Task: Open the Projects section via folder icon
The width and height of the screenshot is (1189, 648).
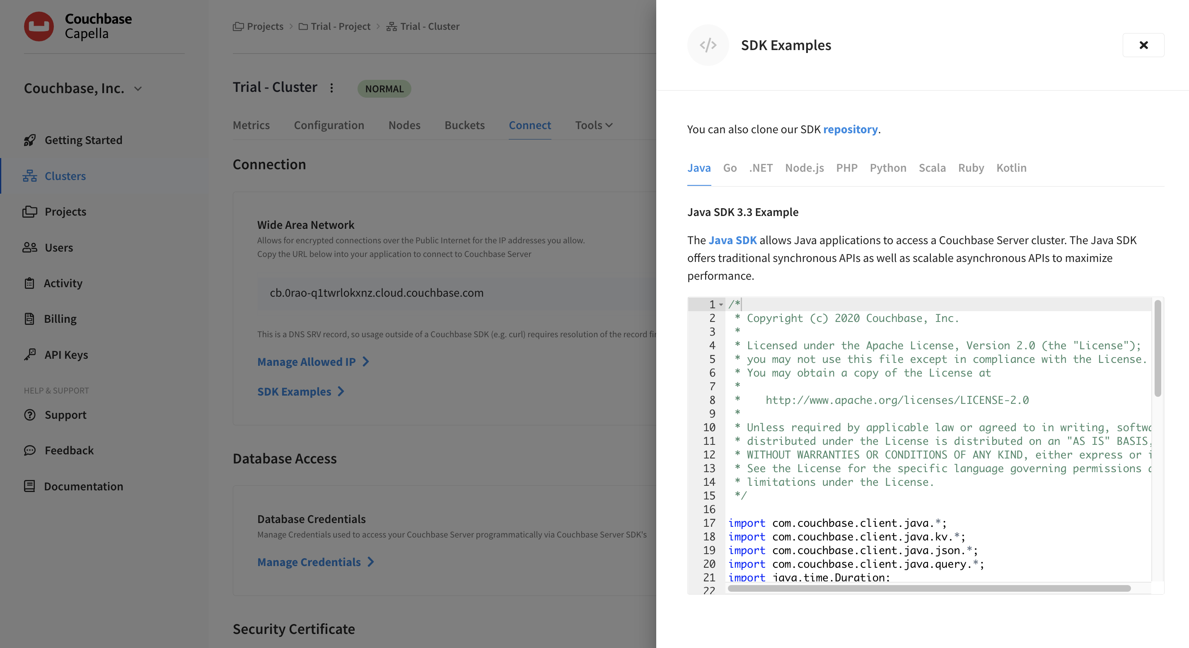Action: tap(29, 211)
